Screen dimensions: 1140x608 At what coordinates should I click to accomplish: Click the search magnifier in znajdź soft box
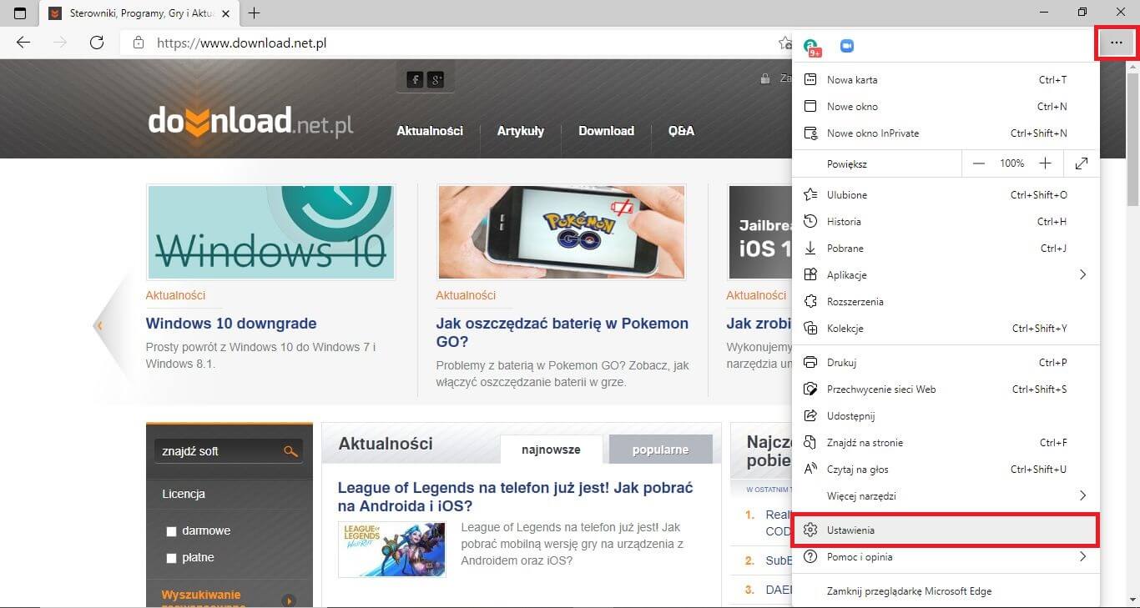coord(290,451)
